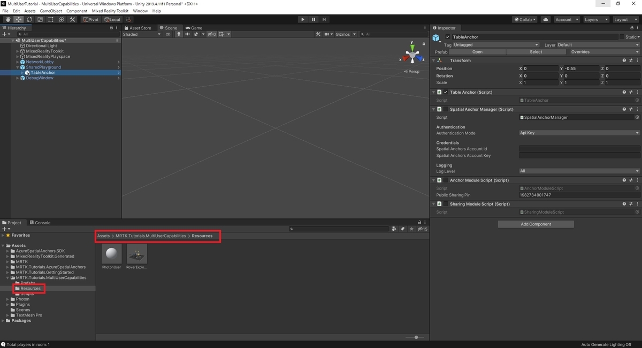Save the Project search as favorite
642x348 pixels.
(411, 229)
